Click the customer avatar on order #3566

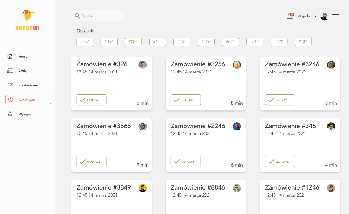coord(143,127)
